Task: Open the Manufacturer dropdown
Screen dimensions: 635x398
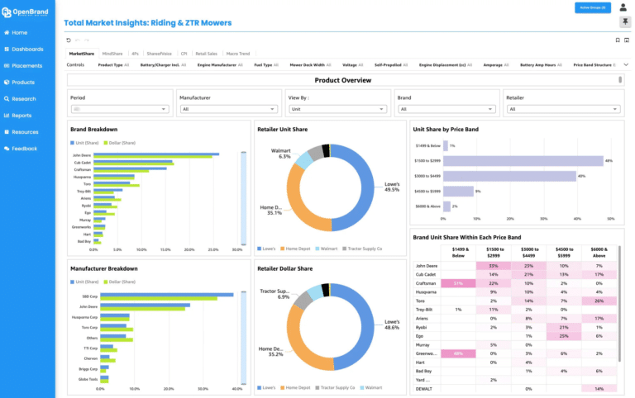Action: [229, 109]
